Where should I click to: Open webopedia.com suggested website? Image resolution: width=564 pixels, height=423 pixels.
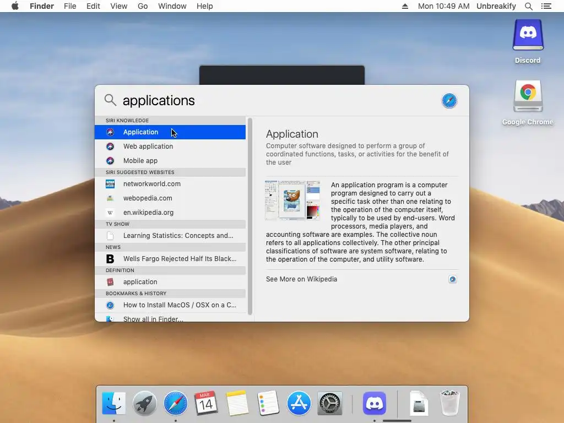(x=170, y=198)
